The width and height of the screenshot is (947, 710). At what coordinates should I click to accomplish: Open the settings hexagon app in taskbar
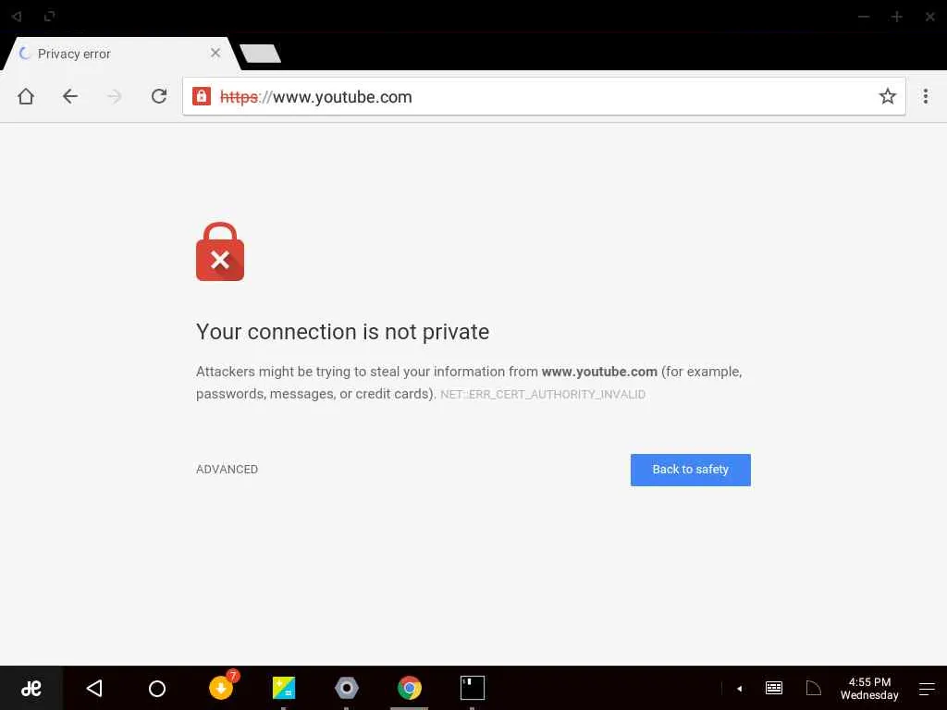tap(347, 688)
